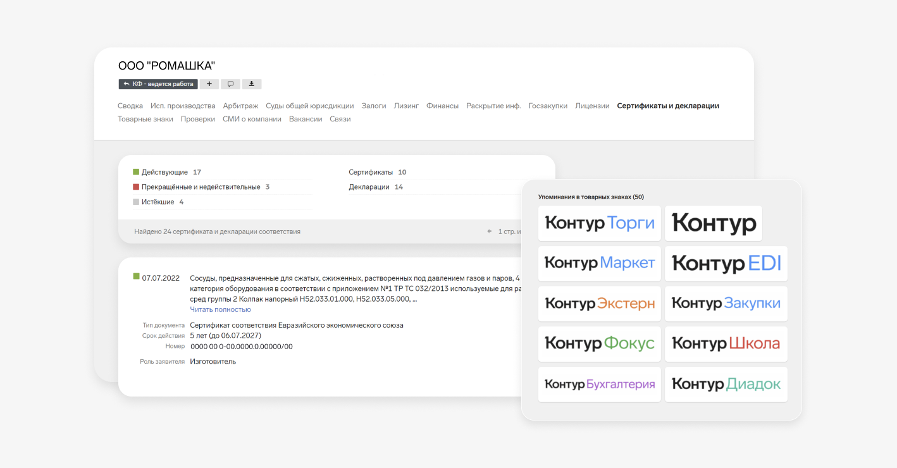
Task: Click the previous page arrow in pagination
Action: tap(489, 231)
